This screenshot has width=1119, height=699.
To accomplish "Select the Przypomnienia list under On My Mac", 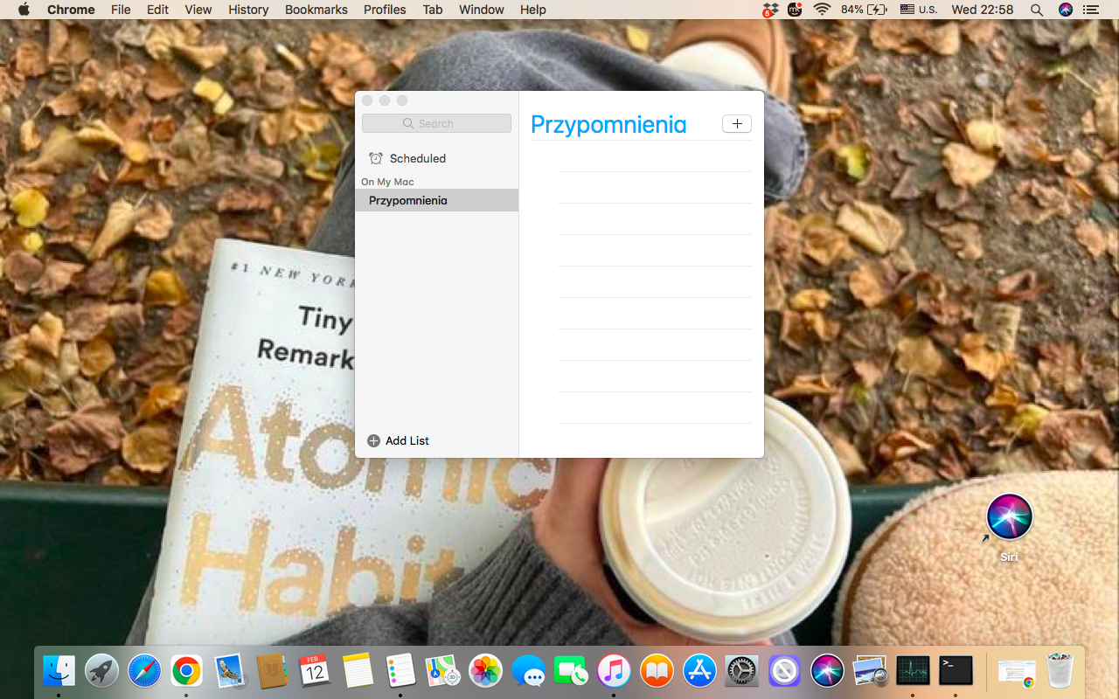I will [407, 200].
